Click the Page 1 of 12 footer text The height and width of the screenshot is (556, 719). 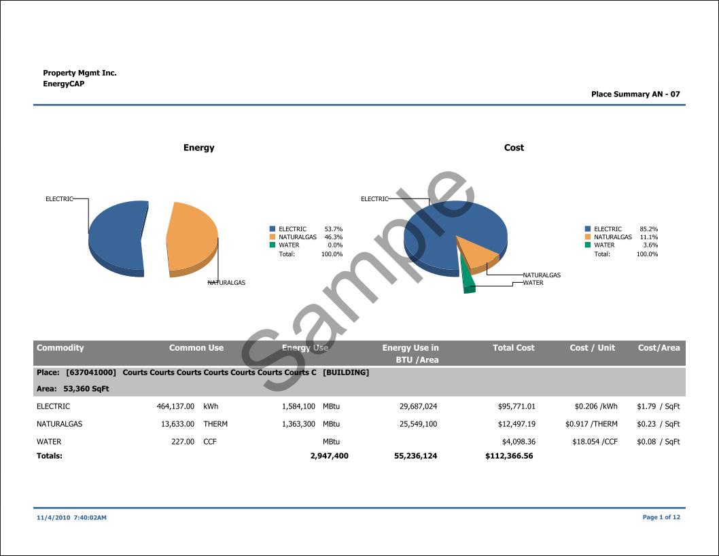661,517
